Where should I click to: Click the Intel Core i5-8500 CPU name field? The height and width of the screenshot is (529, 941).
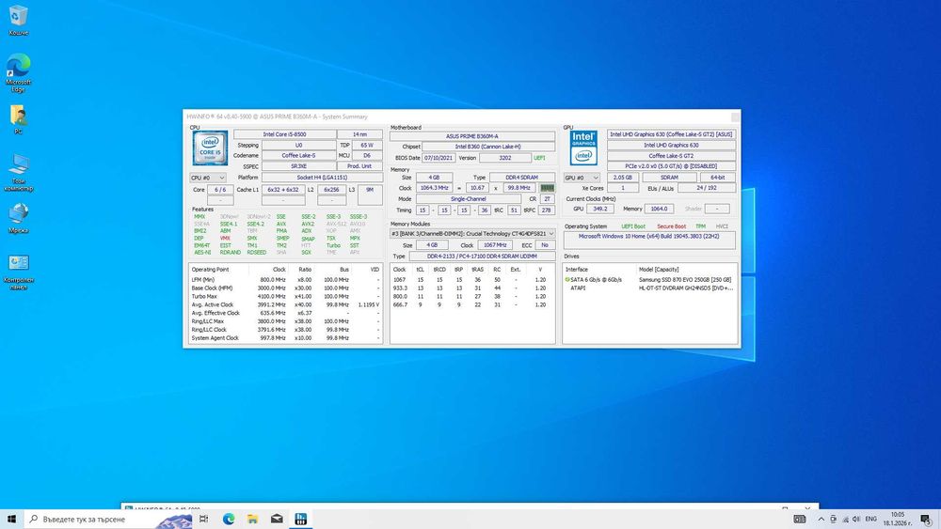click(284, 134)
